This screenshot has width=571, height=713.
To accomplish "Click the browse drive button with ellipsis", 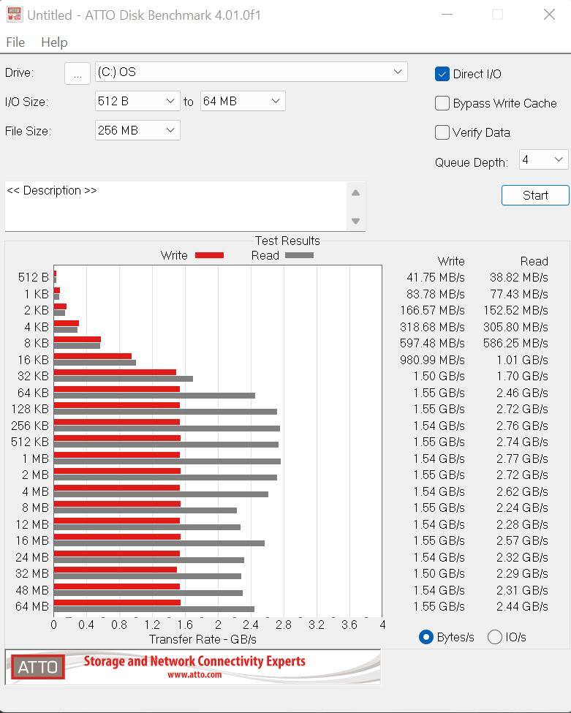I will coord(77,73).
